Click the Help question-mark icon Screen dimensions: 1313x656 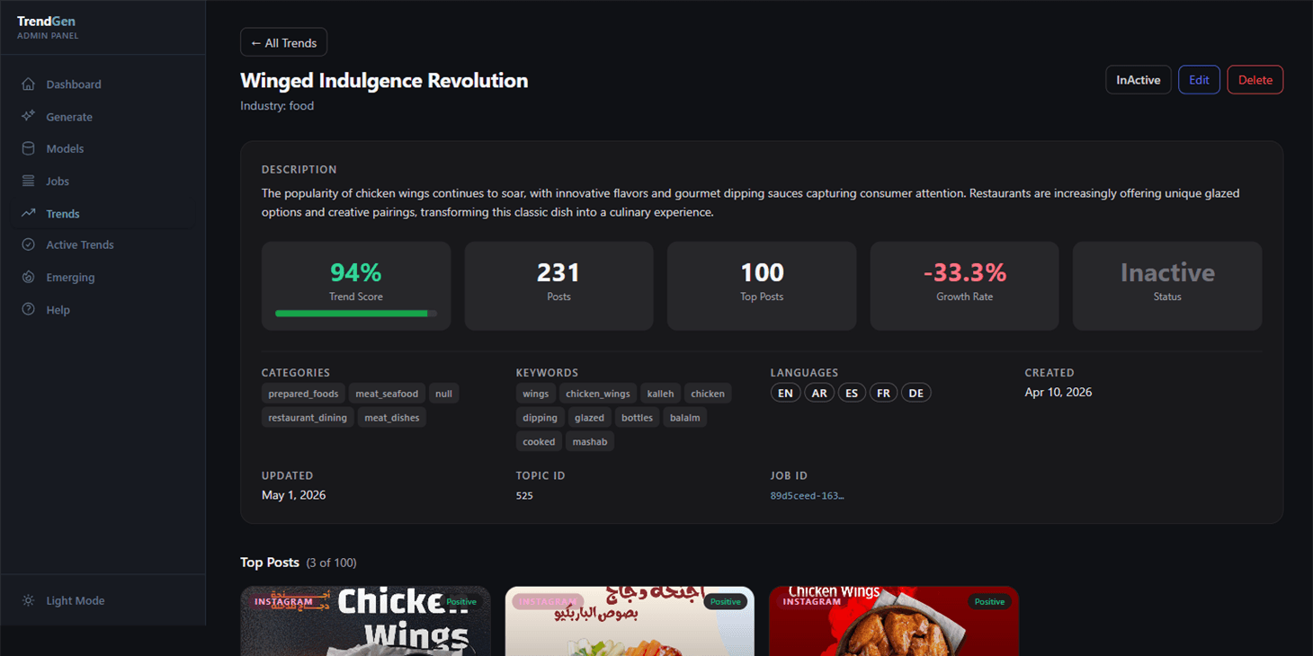pyautogui.click(x=29, y=309)
